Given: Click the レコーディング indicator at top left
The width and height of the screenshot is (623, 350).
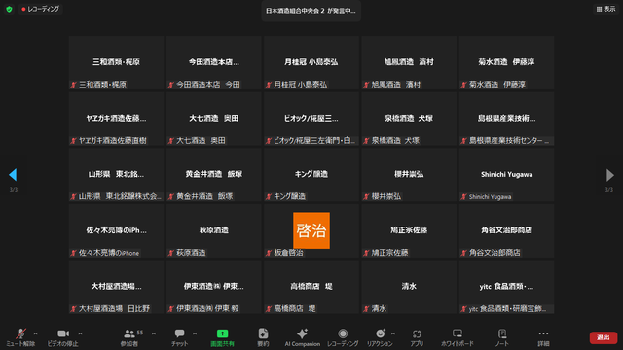Looking at the screenshot, I should (x=41, y=9).
